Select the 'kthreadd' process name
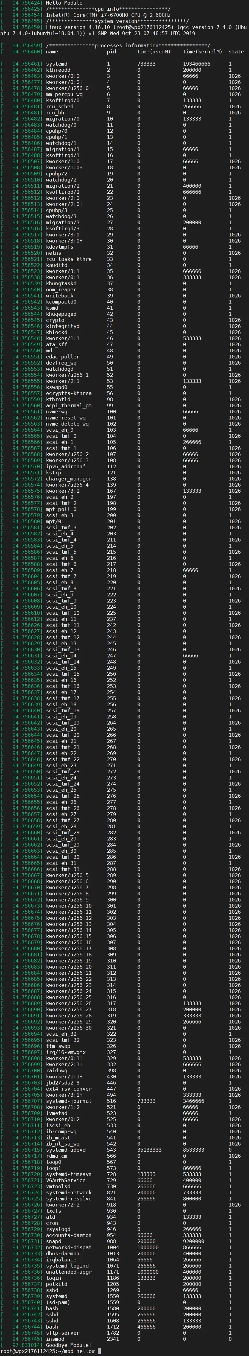The width and height of the screenshot is (249, 1356). tap(58, 70)
